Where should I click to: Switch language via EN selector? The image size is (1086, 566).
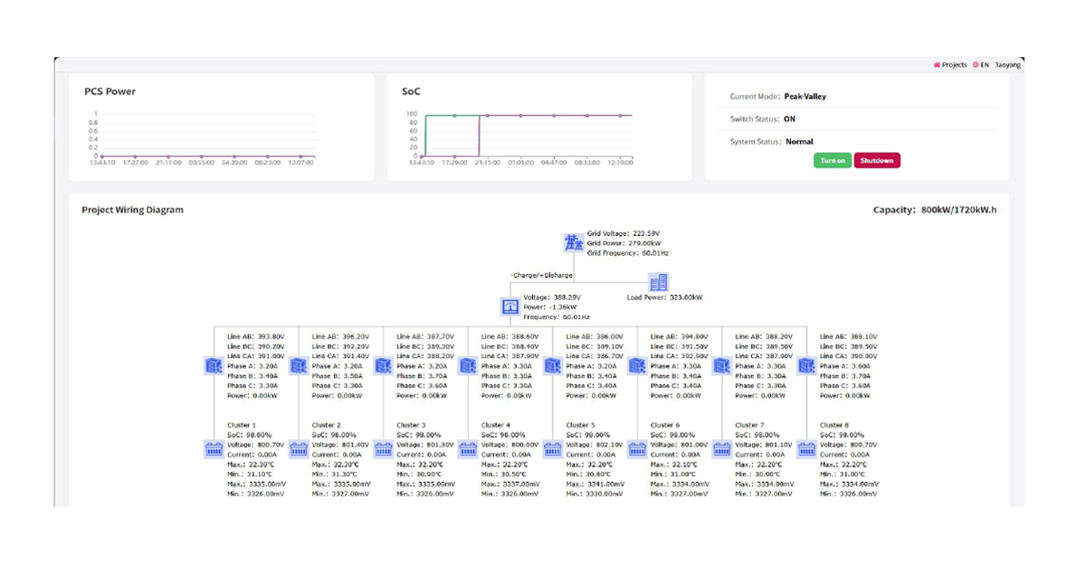point(981,65)
